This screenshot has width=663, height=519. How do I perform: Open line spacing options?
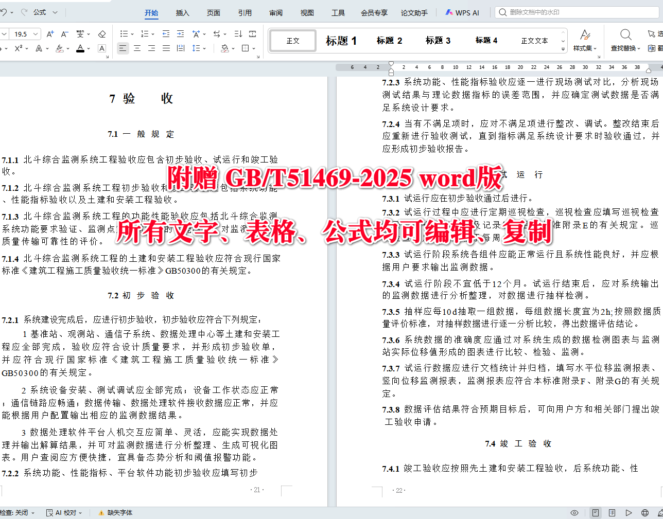click(196, 48)
